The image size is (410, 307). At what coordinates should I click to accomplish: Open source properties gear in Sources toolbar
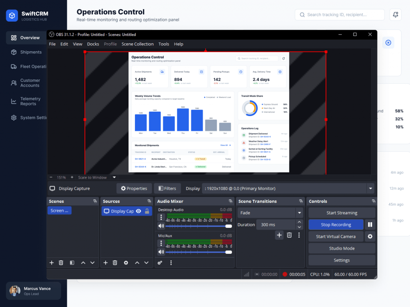126,263
